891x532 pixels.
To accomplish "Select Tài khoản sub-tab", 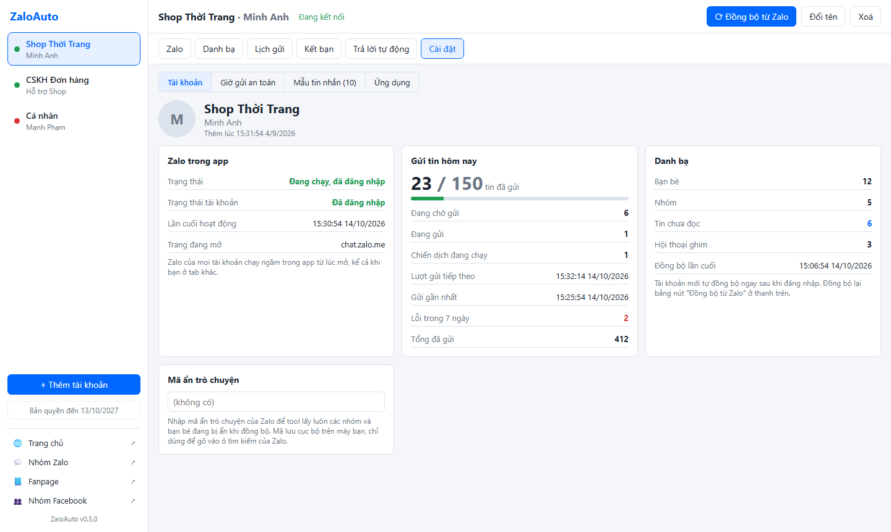I will coord(185,82).
